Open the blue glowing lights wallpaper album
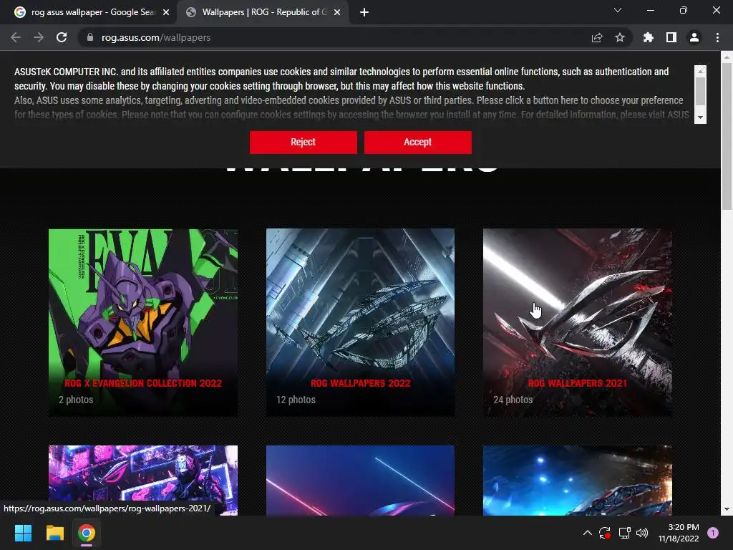Screen dimensions: 733x550 578,481
